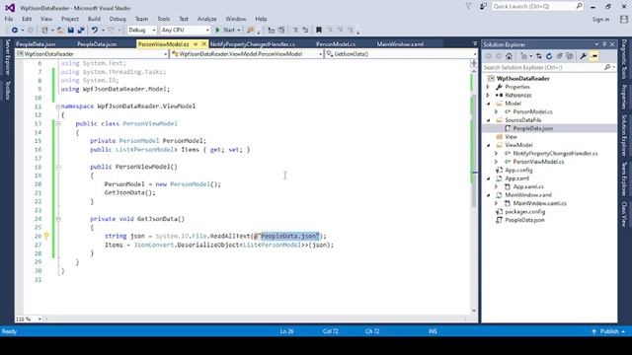Click the user account icon

coord(624,19)
